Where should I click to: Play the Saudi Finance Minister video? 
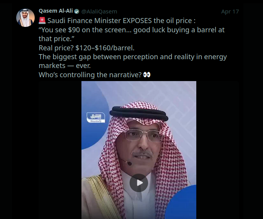pyautogui.click(x=139, y=183)
